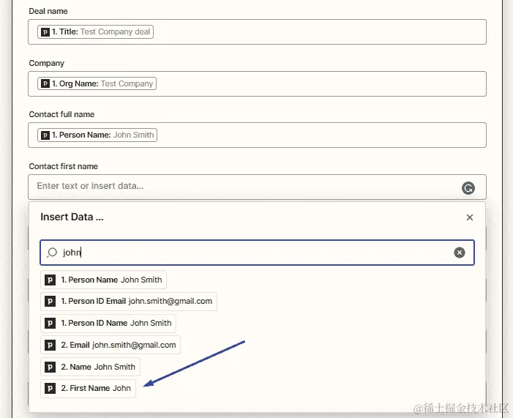513x418 pixels.
Task: Click the search magnifier icon
Action: click(52, 253)
